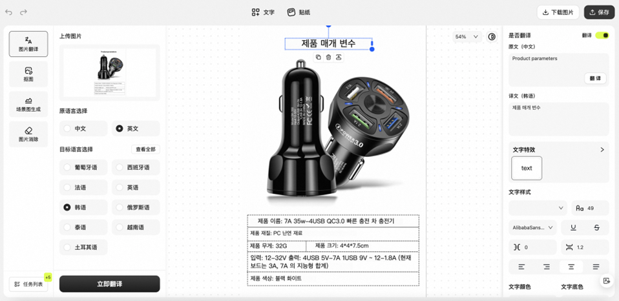Click 查看全部 to view all languages

pyautogui.click(x=145, y=149)
